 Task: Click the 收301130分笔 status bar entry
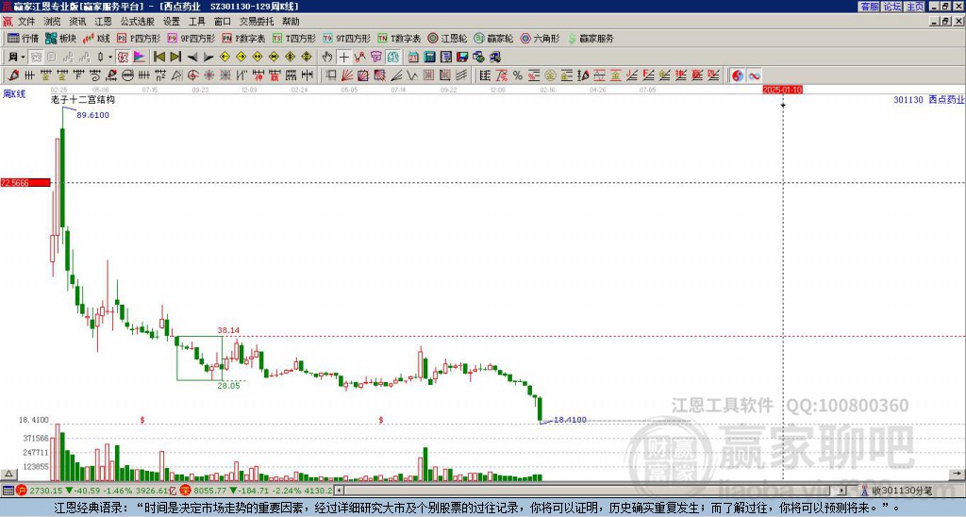pos(902,491)
